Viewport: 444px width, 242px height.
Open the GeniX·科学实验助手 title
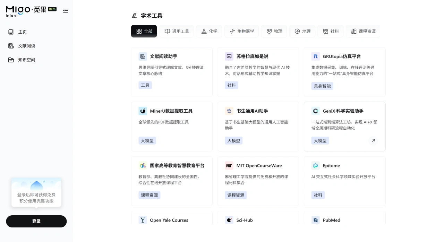(343, 111)
